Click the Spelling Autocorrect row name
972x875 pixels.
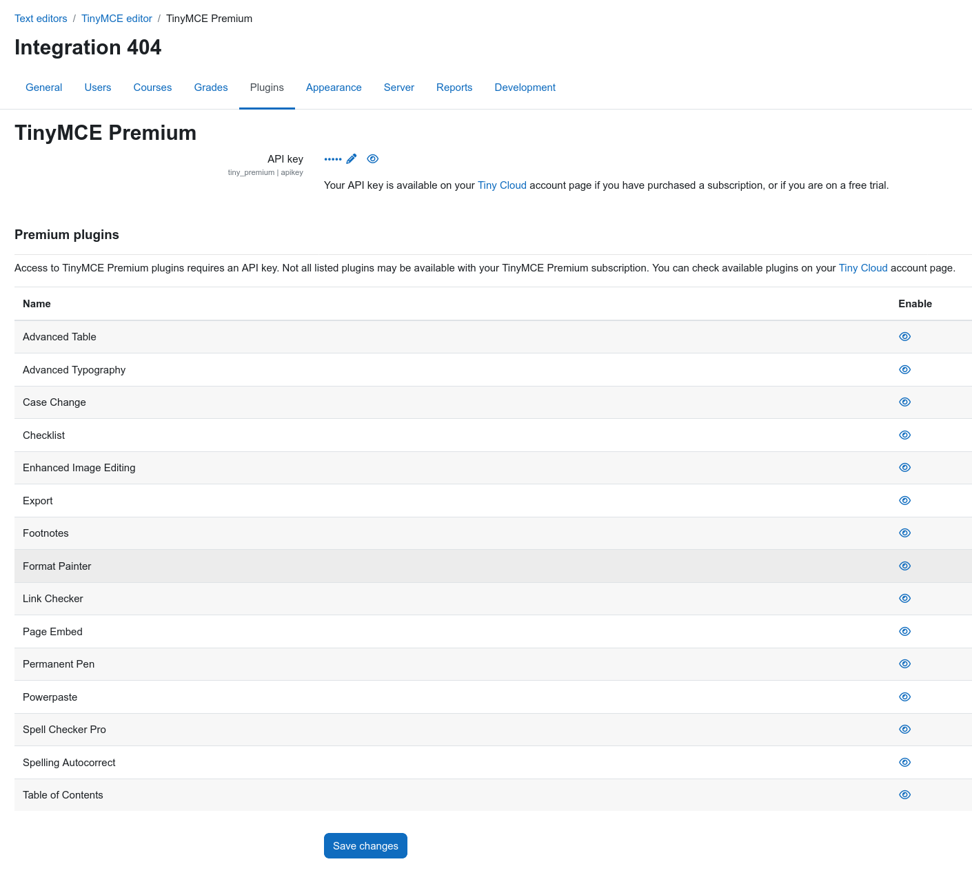[x=69, y=763]
